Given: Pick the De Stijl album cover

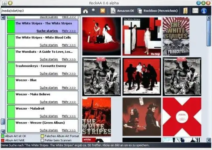Looking at the screenshot, I should 142,36.
